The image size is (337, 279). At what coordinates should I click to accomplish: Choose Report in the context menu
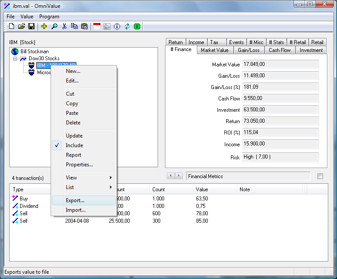coord(84,155)
